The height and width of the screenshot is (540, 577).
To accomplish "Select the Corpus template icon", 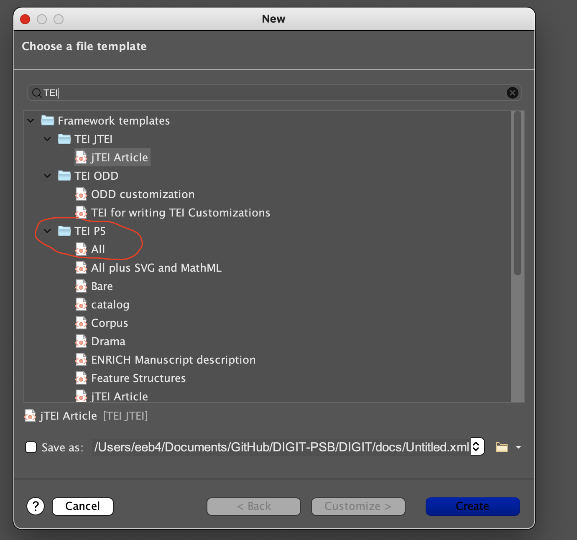I will pos(81,323).
